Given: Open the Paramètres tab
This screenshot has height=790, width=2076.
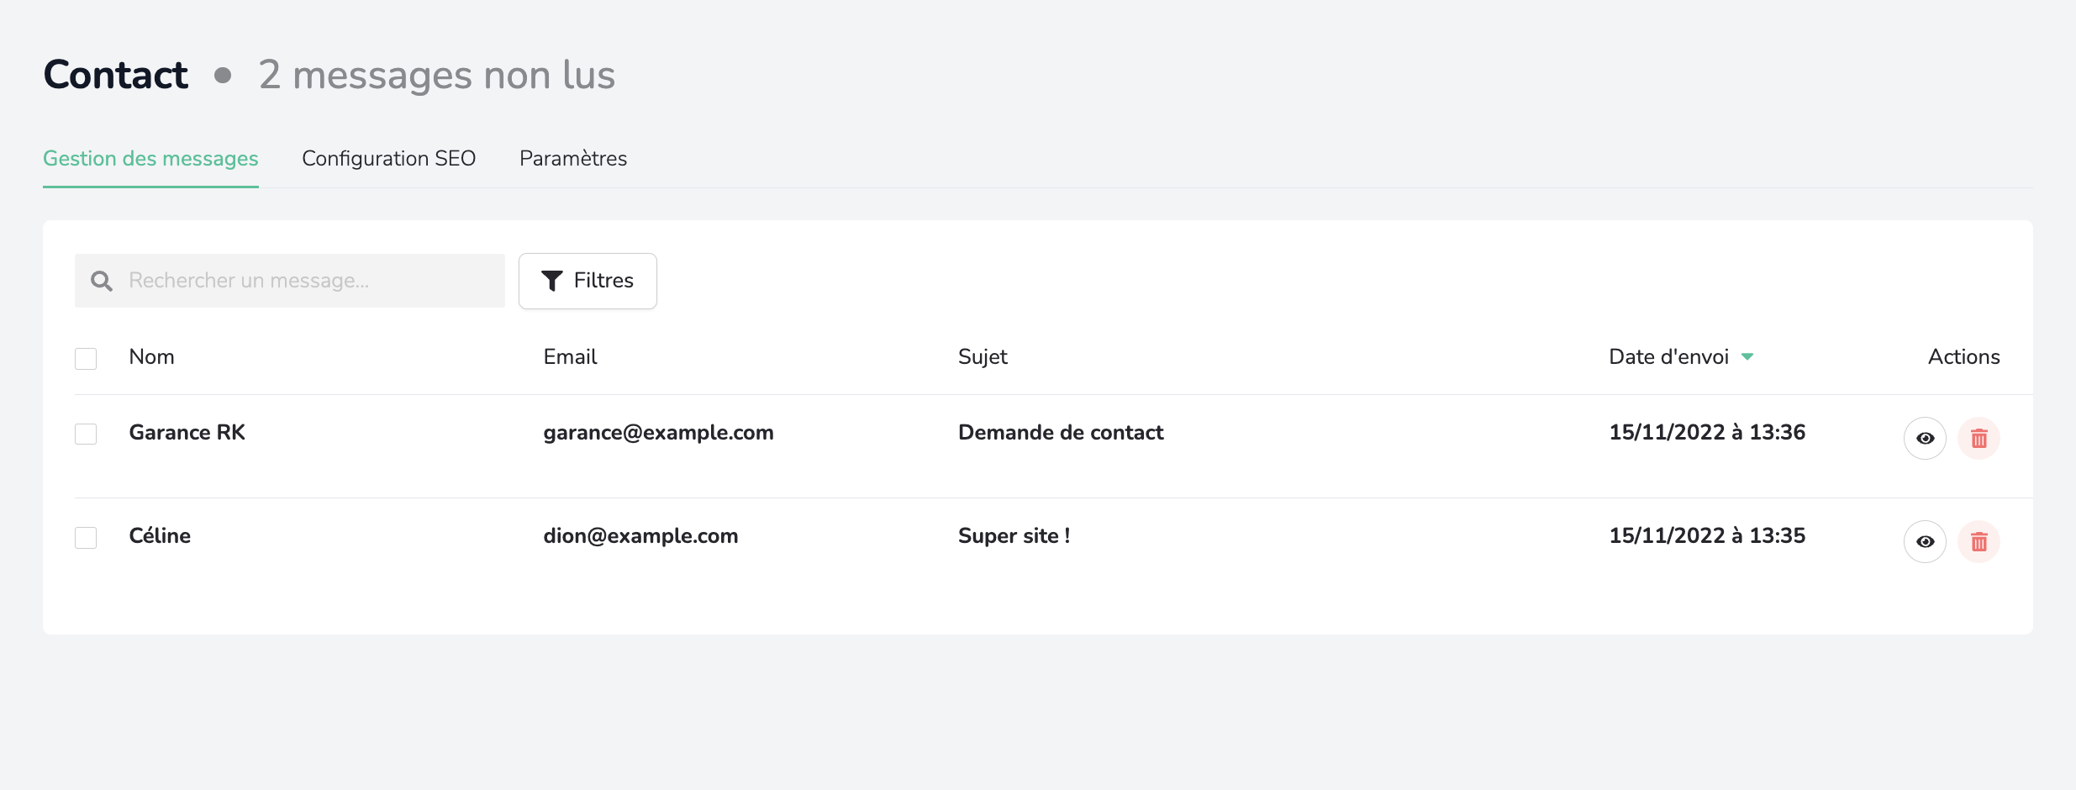Looking at the screenshot, I should (x=573, y=158).
